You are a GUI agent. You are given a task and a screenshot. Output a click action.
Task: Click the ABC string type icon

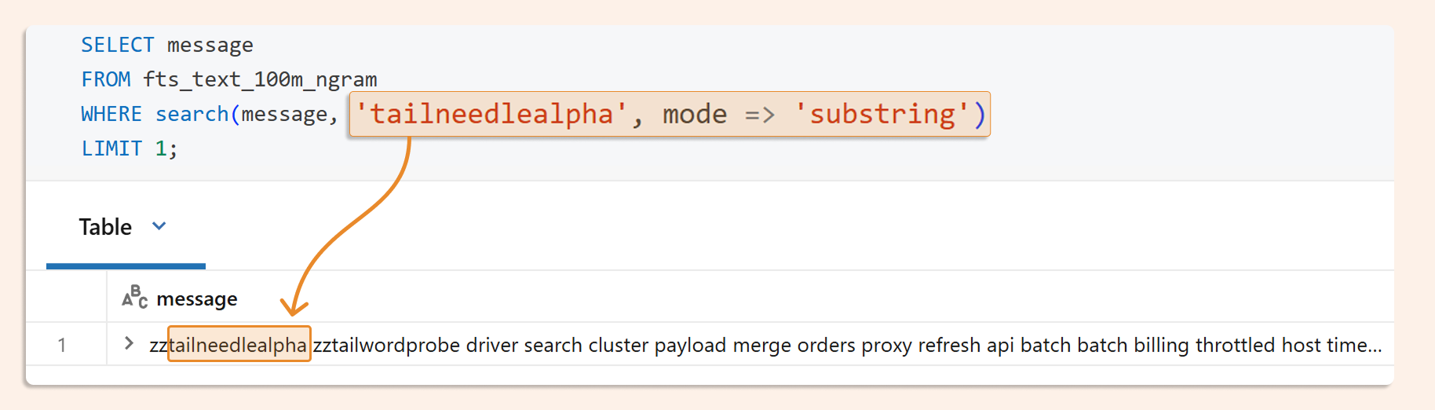pos(134,297)
